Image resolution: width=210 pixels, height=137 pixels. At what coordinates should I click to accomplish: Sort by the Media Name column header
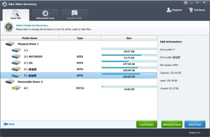coord(30,38)
